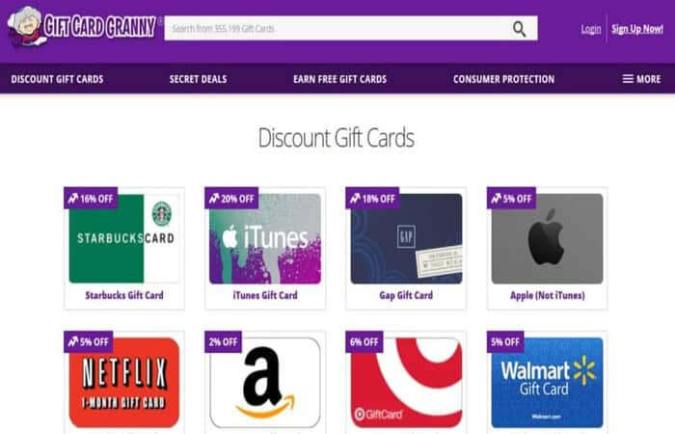Click the Sign Up Now link
The image size is (675, 434).
637,29
